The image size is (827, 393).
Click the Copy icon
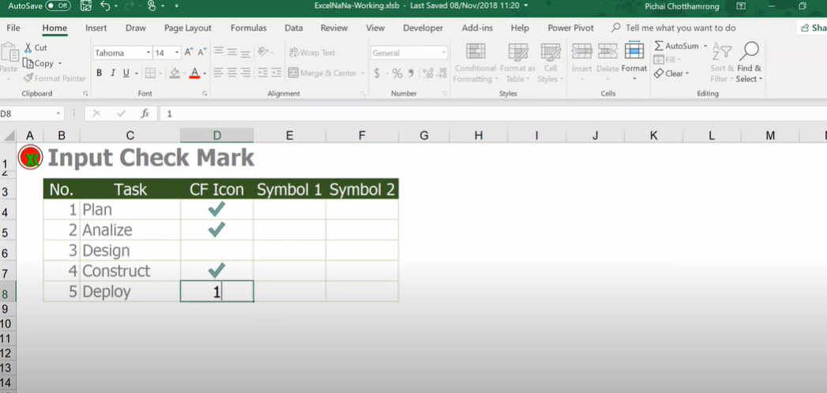pos(28,63)
